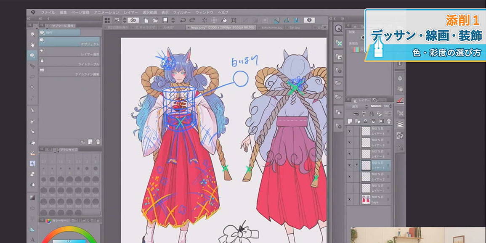Screen dimensions: 486x243
Task: Pick a hue on the color wheel ring
Action: pyautogui.click(x=70, y=229)
